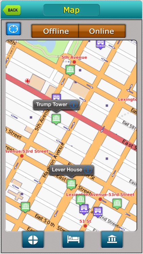Click the East 58th street label
This screenshot has width=143, height=254.
(x=129, y=125)
